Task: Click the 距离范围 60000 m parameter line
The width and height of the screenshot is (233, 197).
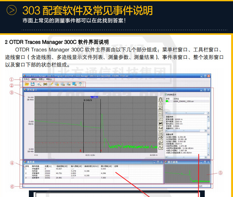Action: point(174,119)
